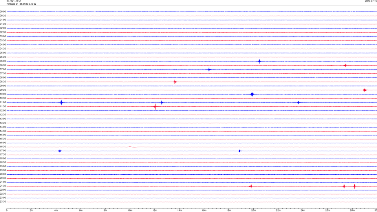Click the 15:30 row time label
The image size is (377, 212).
point(3,139)
